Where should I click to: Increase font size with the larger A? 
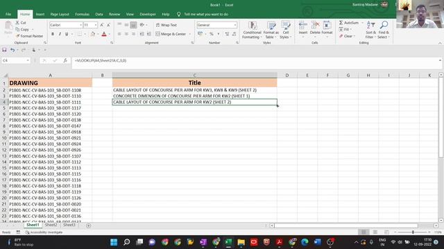102,25
